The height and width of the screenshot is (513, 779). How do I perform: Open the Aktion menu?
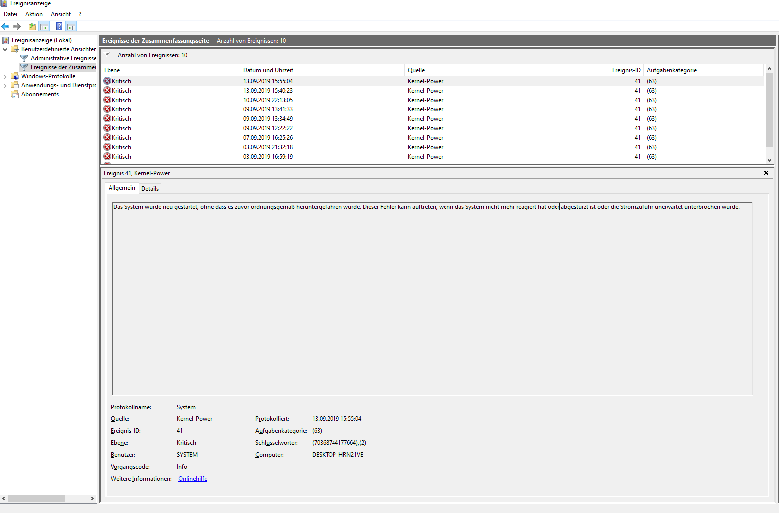(34, 14)
